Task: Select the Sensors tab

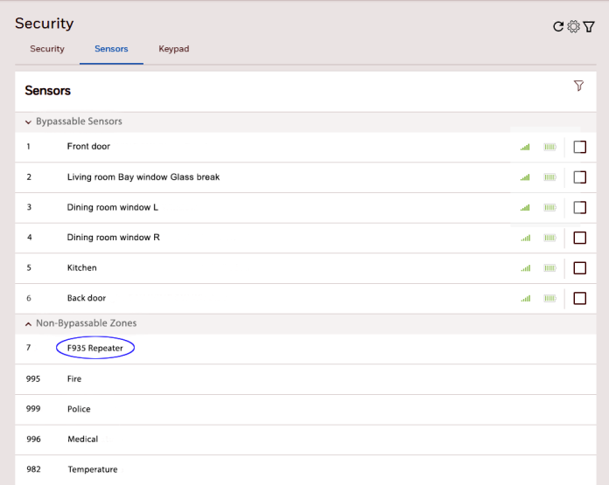Action: 111,49
